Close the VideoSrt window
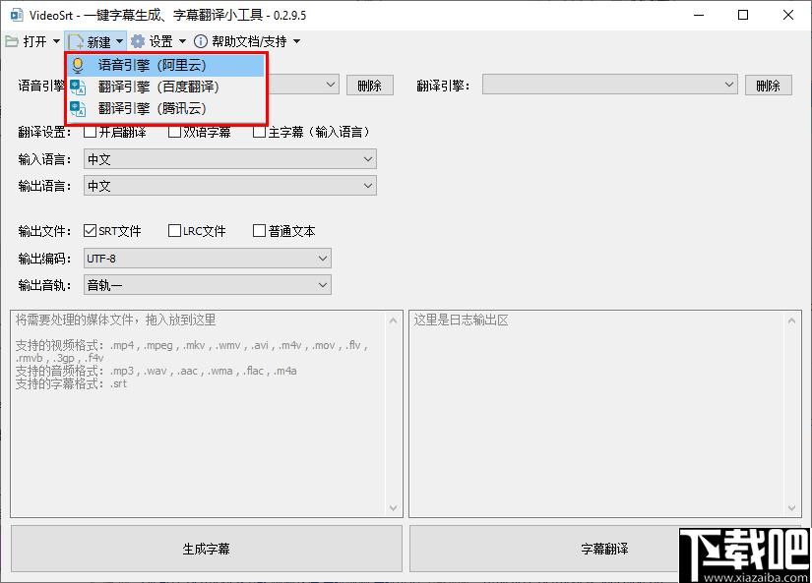The image size is (812, 583). click(788, 15)
